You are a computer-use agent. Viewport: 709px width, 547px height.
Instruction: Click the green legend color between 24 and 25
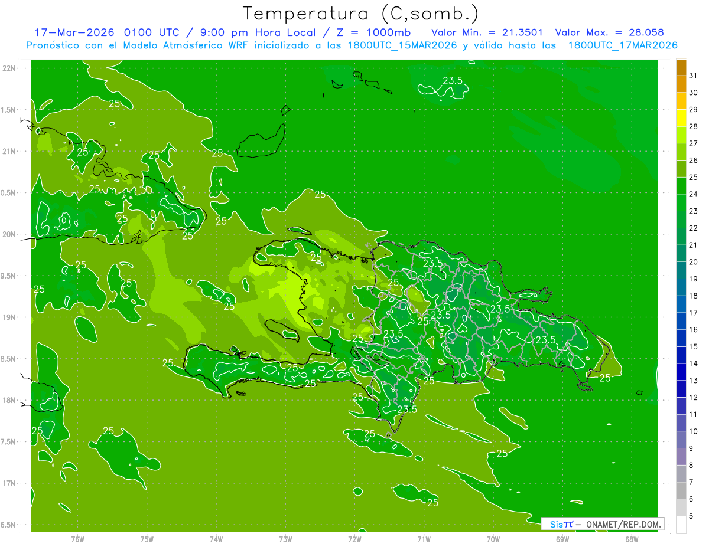(681, 186)
